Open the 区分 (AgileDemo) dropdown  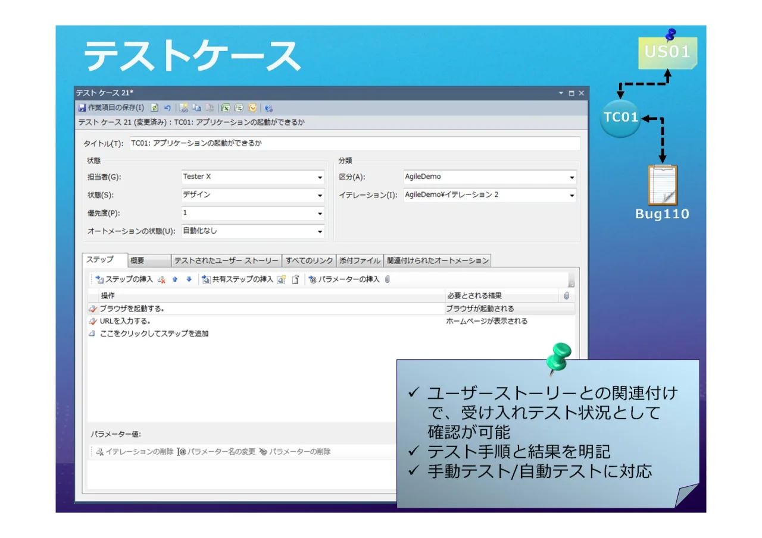click(572, 178)
